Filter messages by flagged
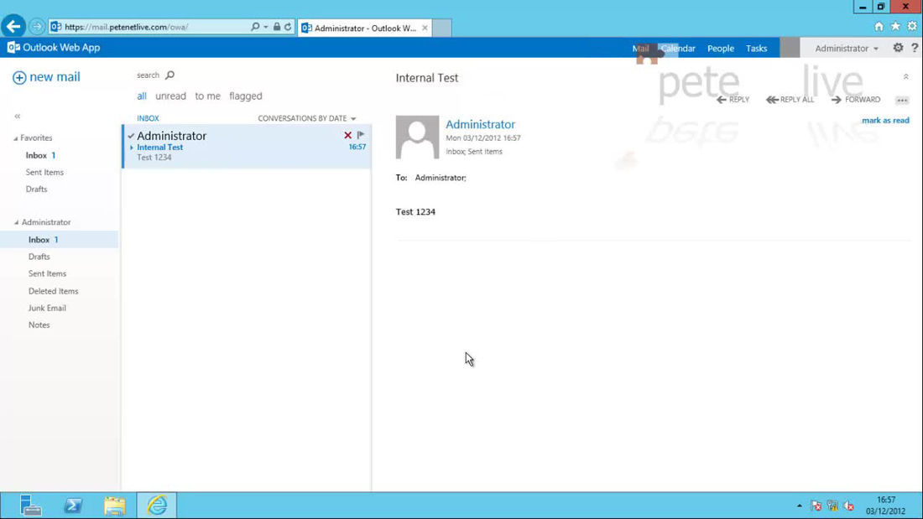The width and height of the screenshot is (923, 519). point(246,96)
